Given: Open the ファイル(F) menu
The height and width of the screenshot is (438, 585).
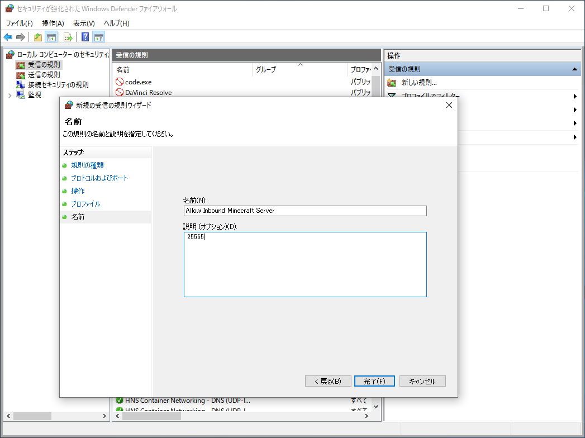Looking at the screenshot, I should point(20,23).
